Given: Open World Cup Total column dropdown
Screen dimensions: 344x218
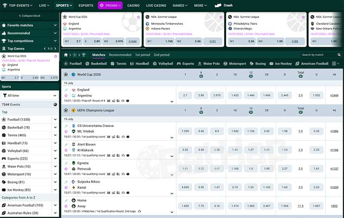Looking at the screenshot, I should 301,76.
